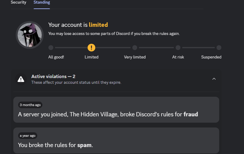Viewport: 244px width, 154px height.
Task: Open The Hidden Village fraud violation
Action: point(116,114)
